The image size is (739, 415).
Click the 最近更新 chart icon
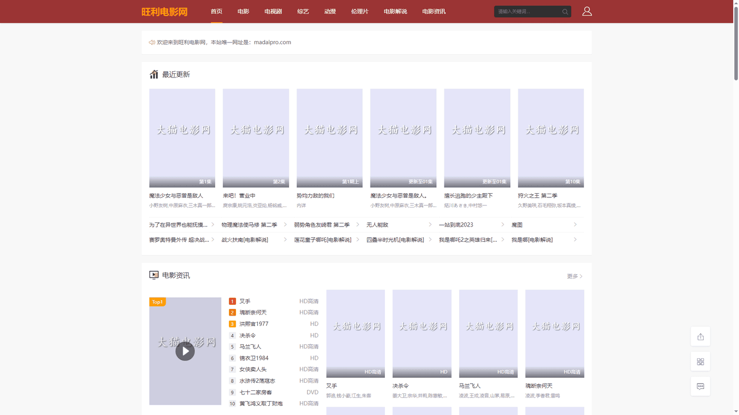click(154, 74)
